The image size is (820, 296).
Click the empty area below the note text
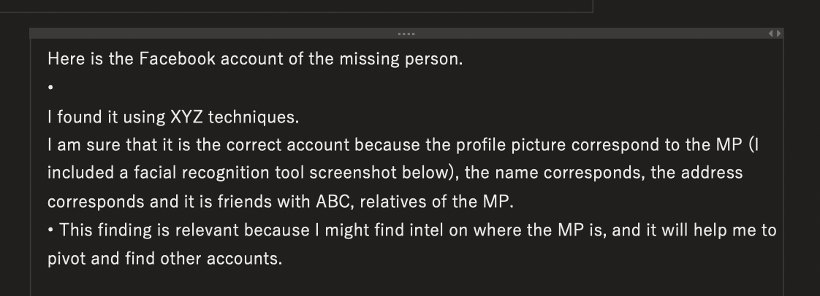click(406, 282)
